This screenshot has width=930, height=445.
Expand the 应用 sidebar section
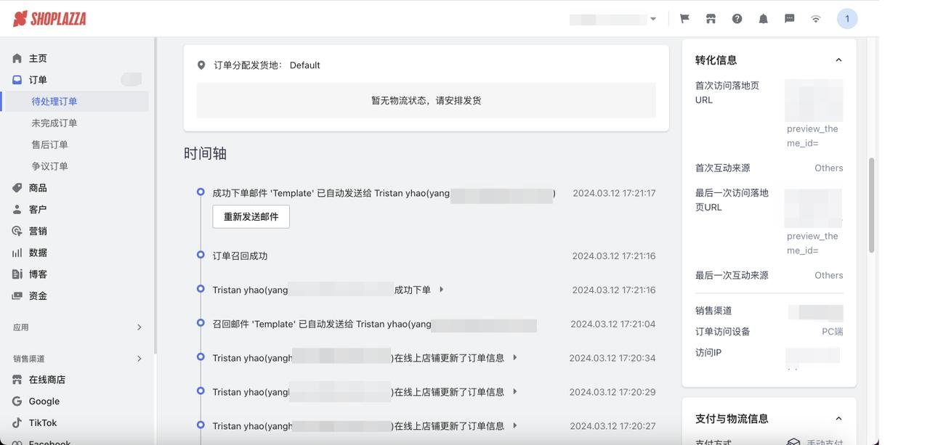(139, 327)
